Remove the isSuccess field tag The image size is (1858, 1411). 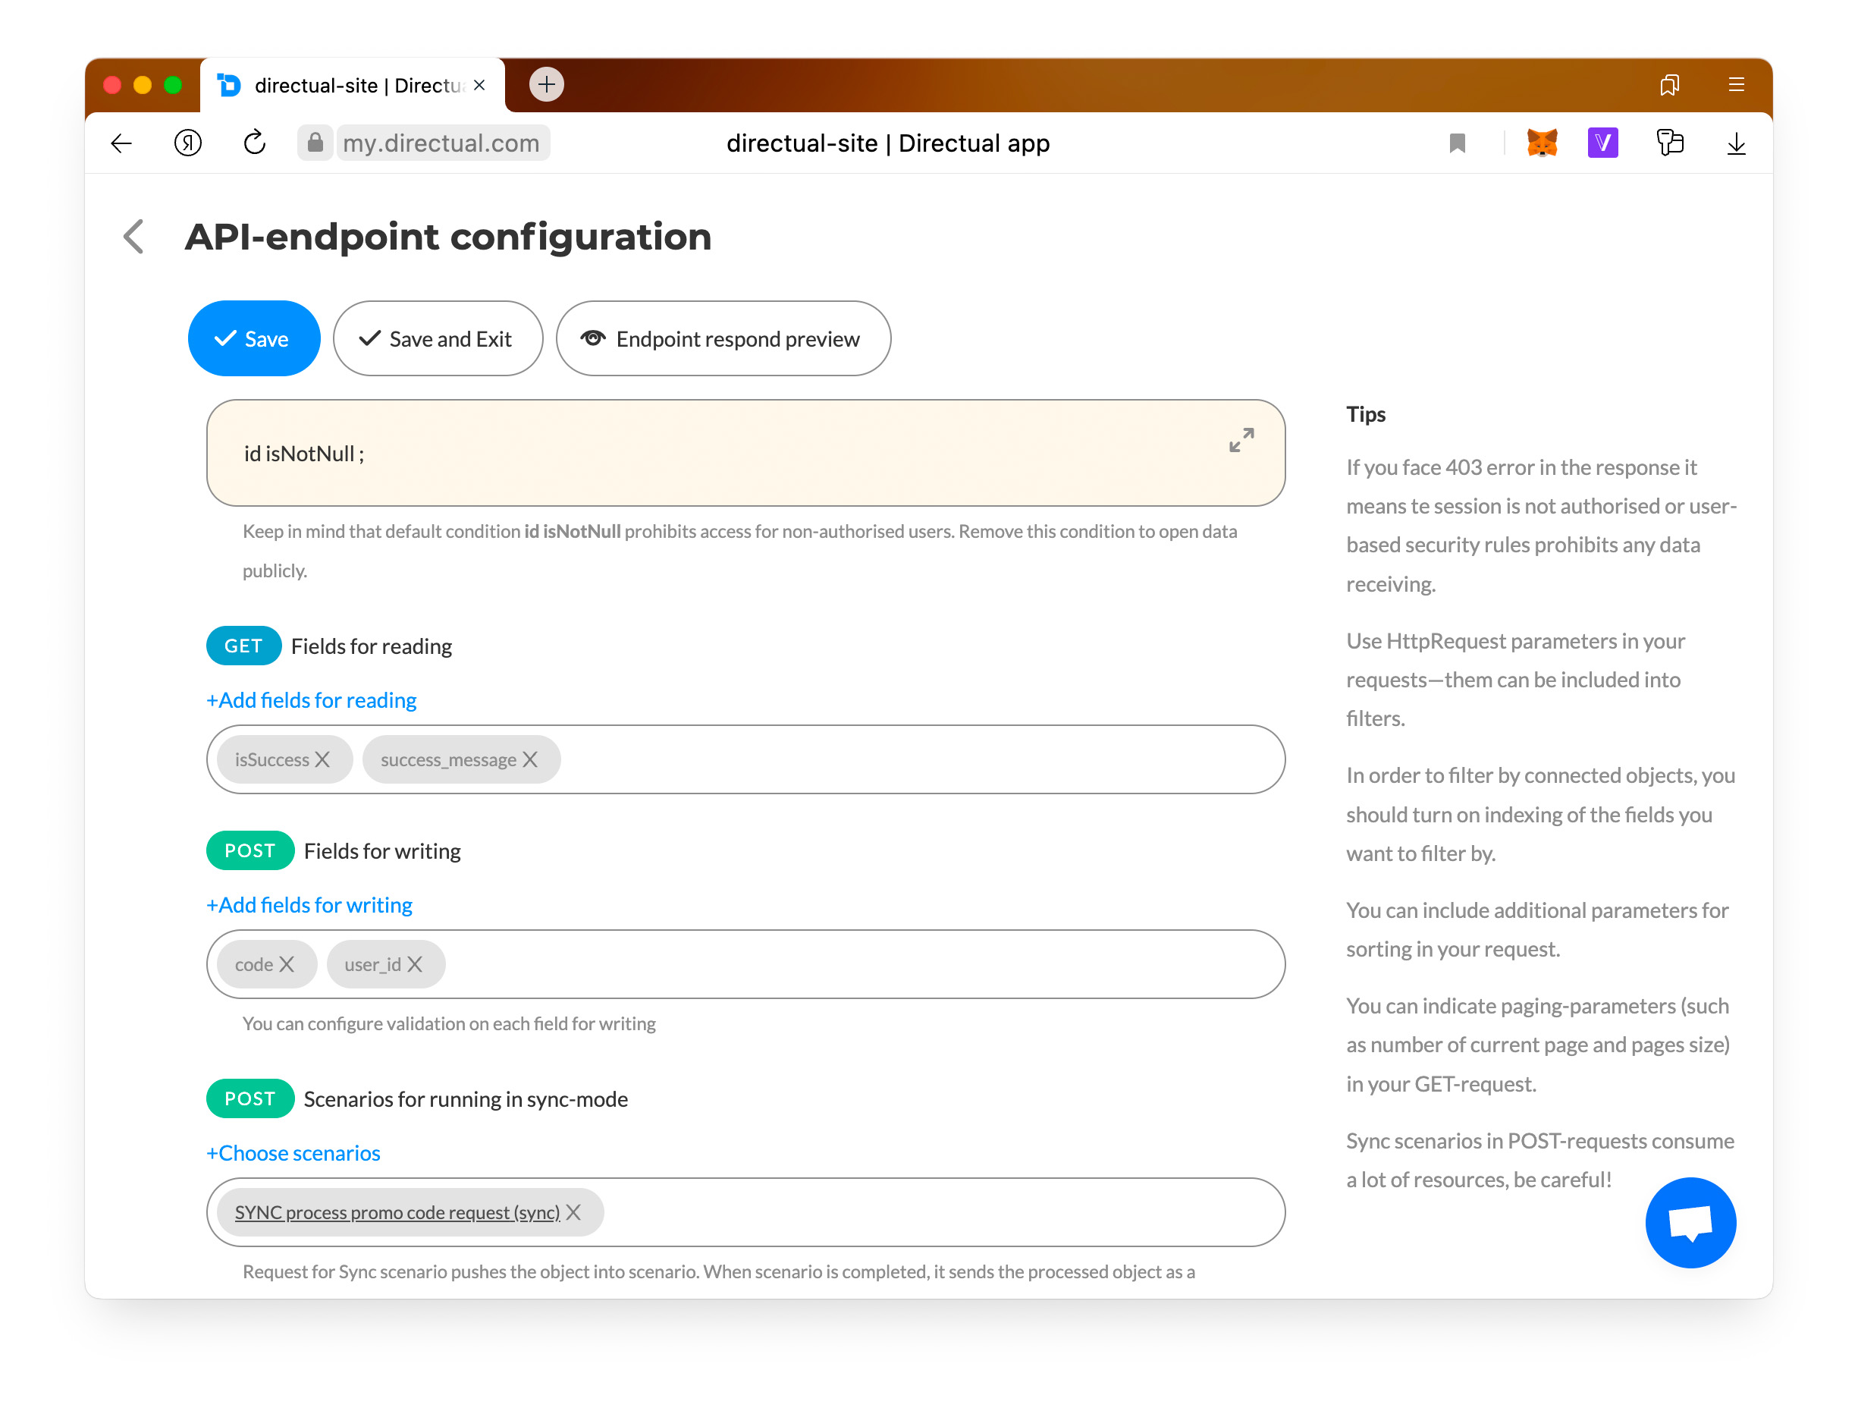pos(323,759)
